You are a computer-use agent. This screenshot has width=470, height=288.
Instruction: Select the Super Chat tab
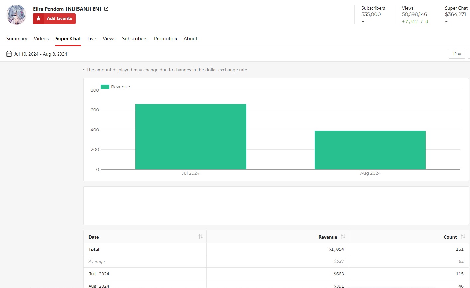pyautogui.click(x=68, y=39)
